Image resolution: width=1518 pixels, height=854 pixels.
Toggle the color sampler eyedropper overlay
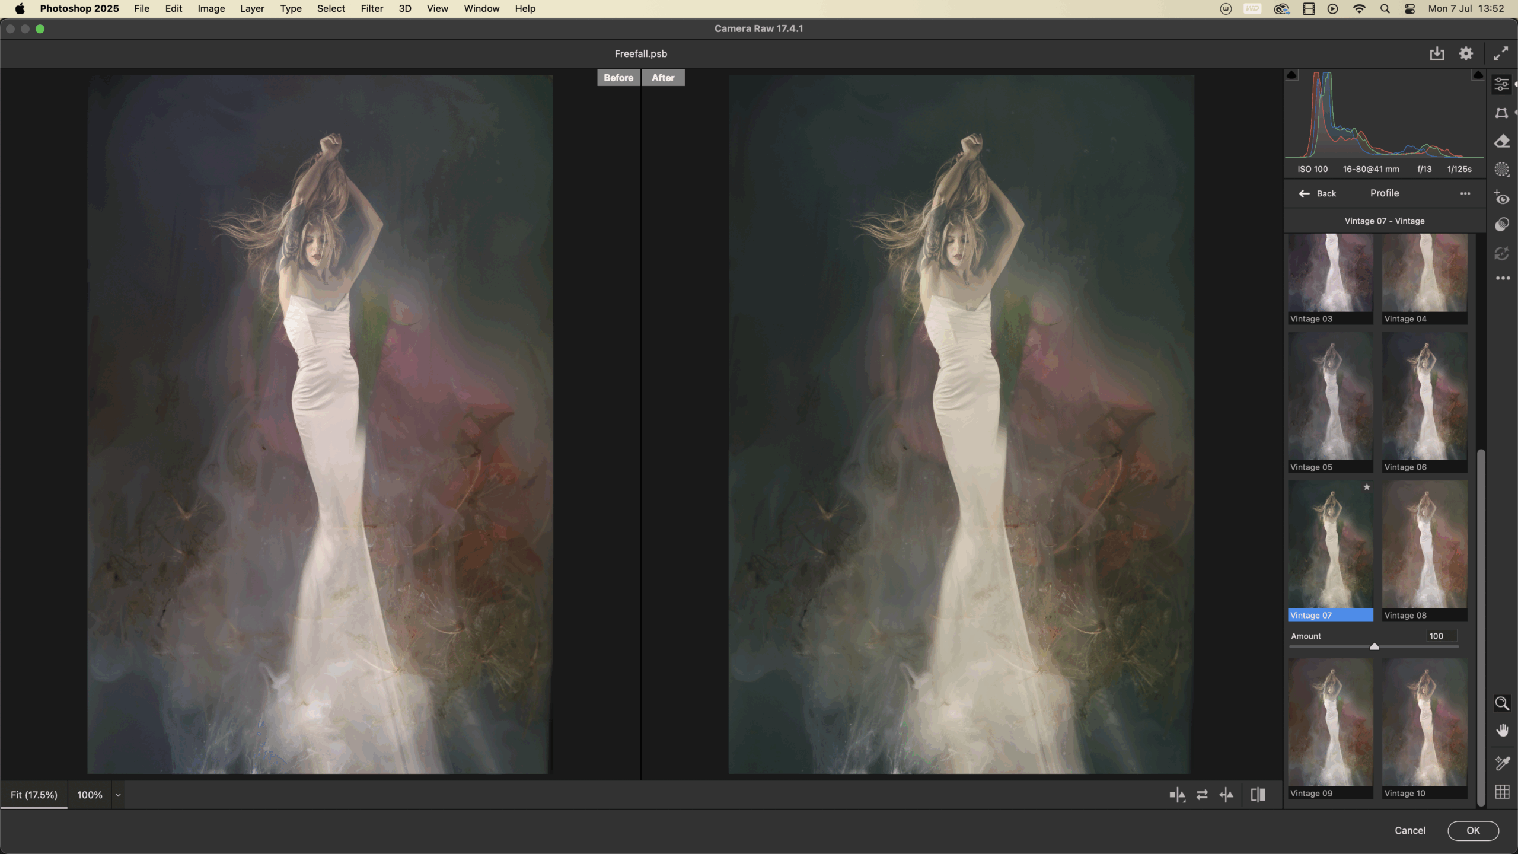point(1501,763)
